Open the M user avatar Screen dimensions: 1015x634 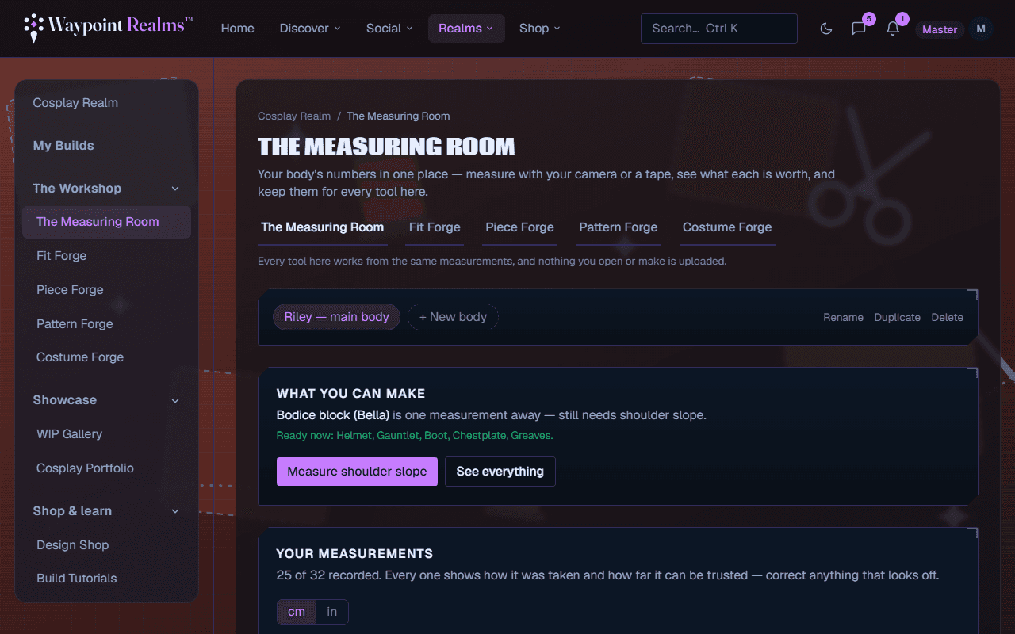981,29
